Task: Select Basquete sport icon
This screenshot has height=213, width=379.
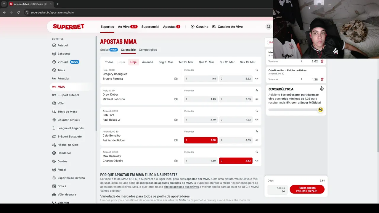Action: pyautogui.click(x=54, y=54)
